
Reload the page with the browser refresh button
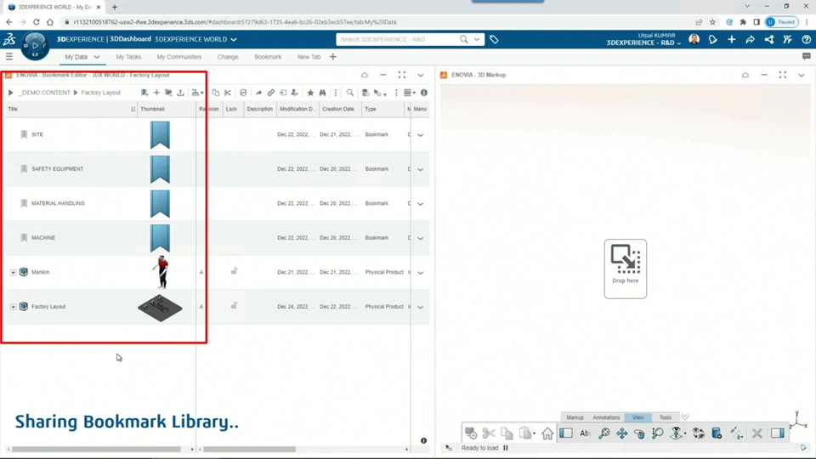pyautogui.click(x=37, y=22)
